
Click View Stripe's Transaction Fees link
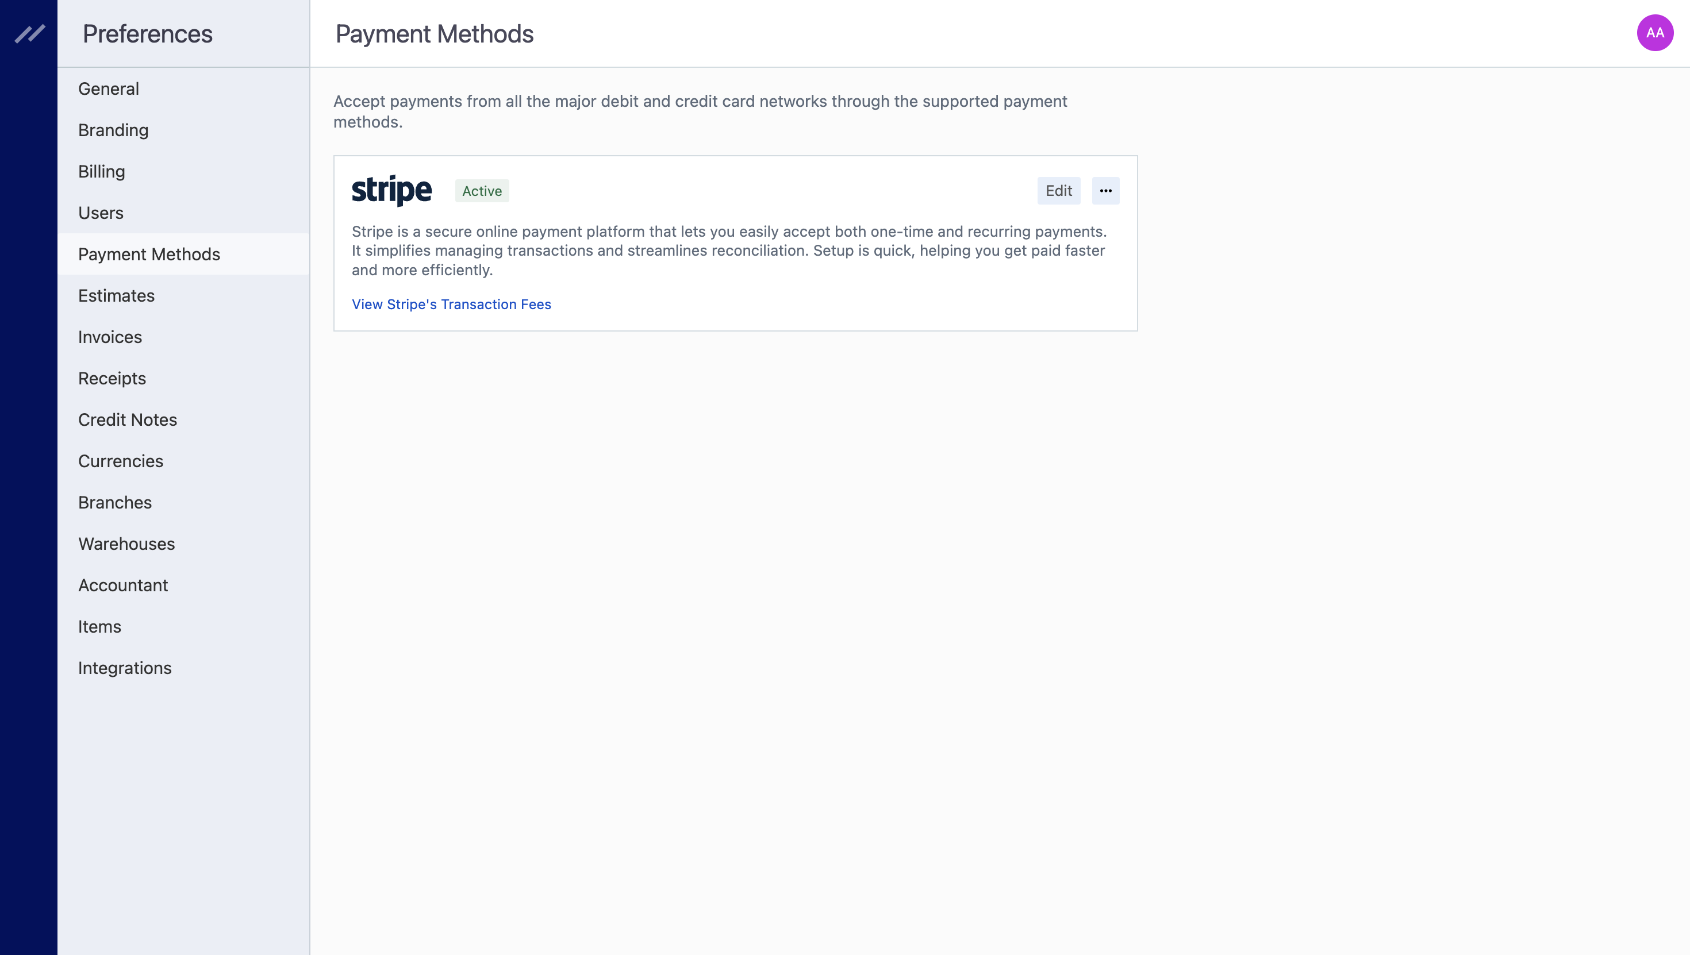point(451,304)
